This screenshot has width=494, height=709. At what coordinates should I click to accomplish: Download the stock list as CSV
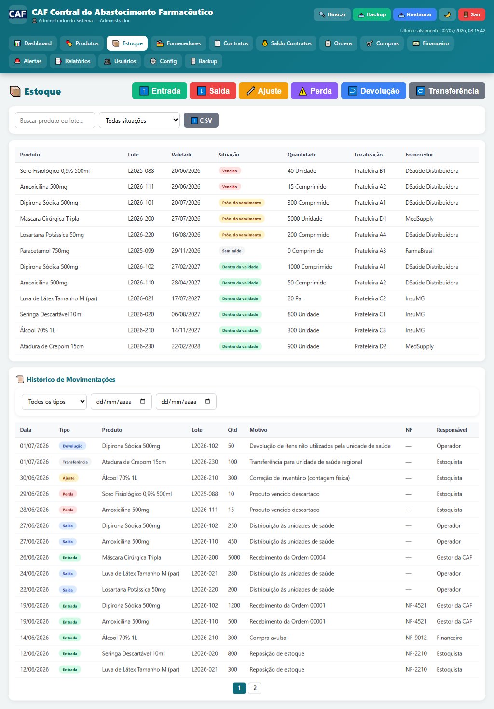pos(201,120)
